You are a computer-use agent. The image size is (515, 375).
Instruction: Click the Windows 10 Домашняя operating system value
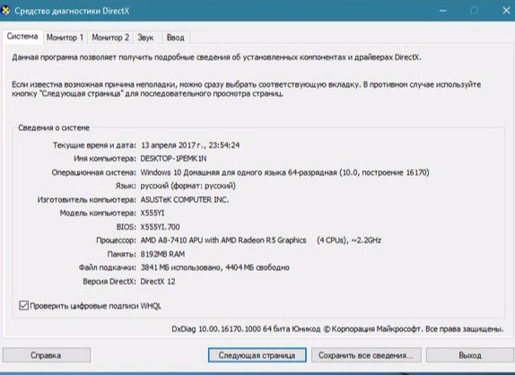(x=284, y=172)
